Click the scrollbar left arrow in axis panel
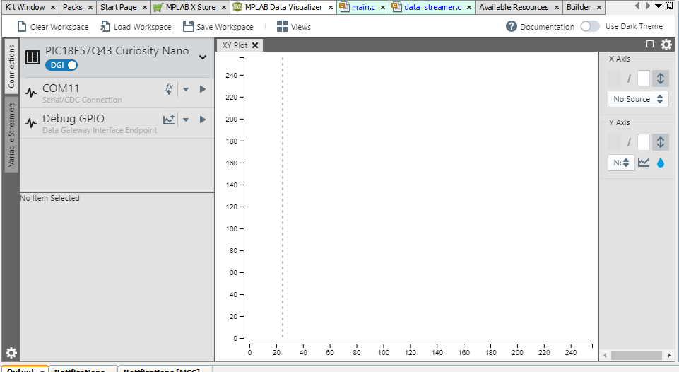Image resolution: width=679 pixels, height=372 pixels. point(605,356)
